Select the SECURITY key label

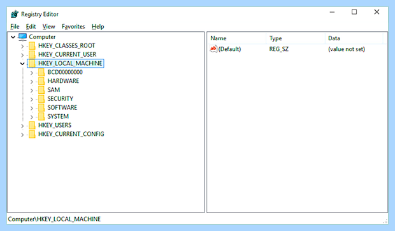[x=61, y=99]
